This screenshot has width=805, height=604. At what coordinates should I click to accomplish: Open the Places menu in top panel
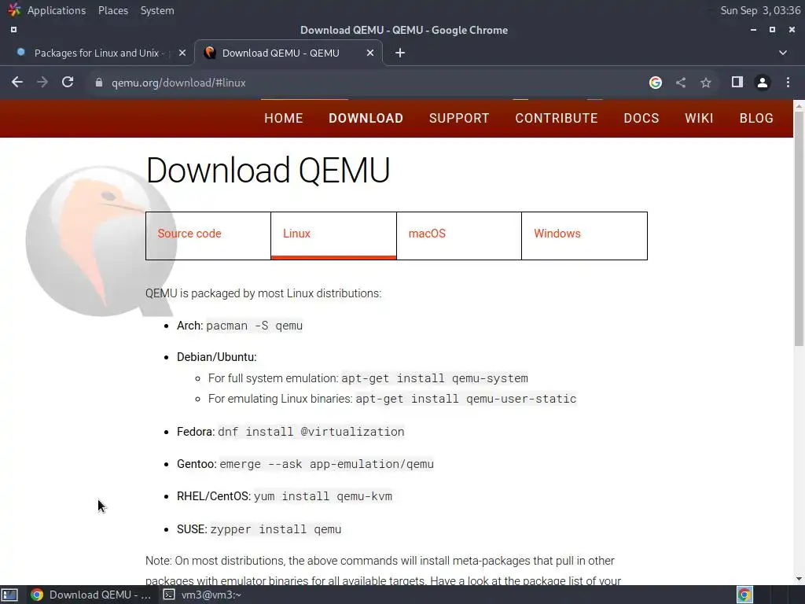[x=113, y=10]
